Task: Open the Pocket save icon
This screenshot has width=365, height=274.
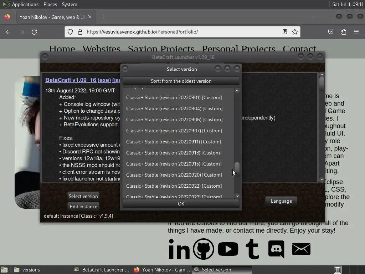Action: 331,32
